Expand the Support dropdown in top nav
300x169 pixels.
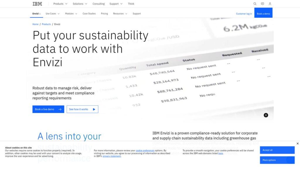click(116, 4)
